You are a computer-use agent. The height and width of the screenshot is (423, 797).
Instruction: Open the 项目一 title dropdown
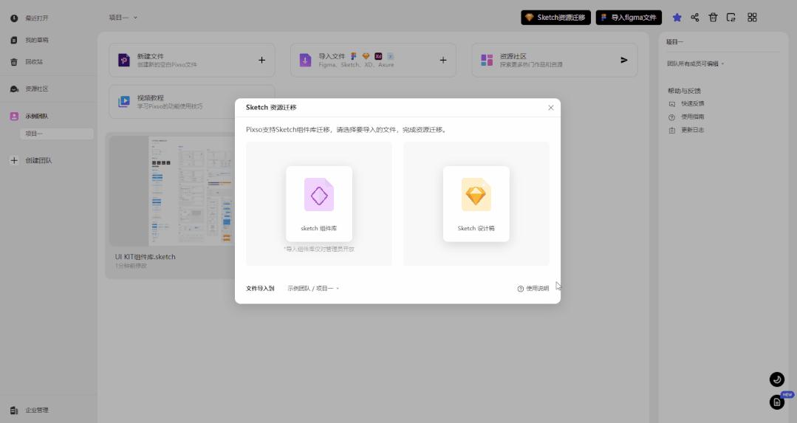(123, 17)
